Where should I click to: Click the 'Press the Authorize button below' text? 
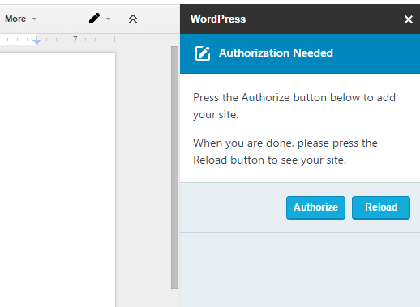click(294, 106)
